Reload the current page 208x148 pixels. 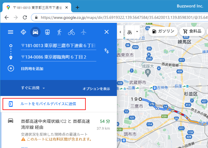pos(25,17)
